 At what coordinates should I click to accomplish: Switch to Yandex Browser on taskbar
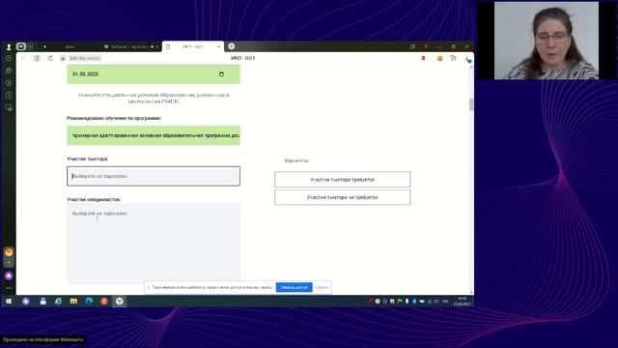120,301
